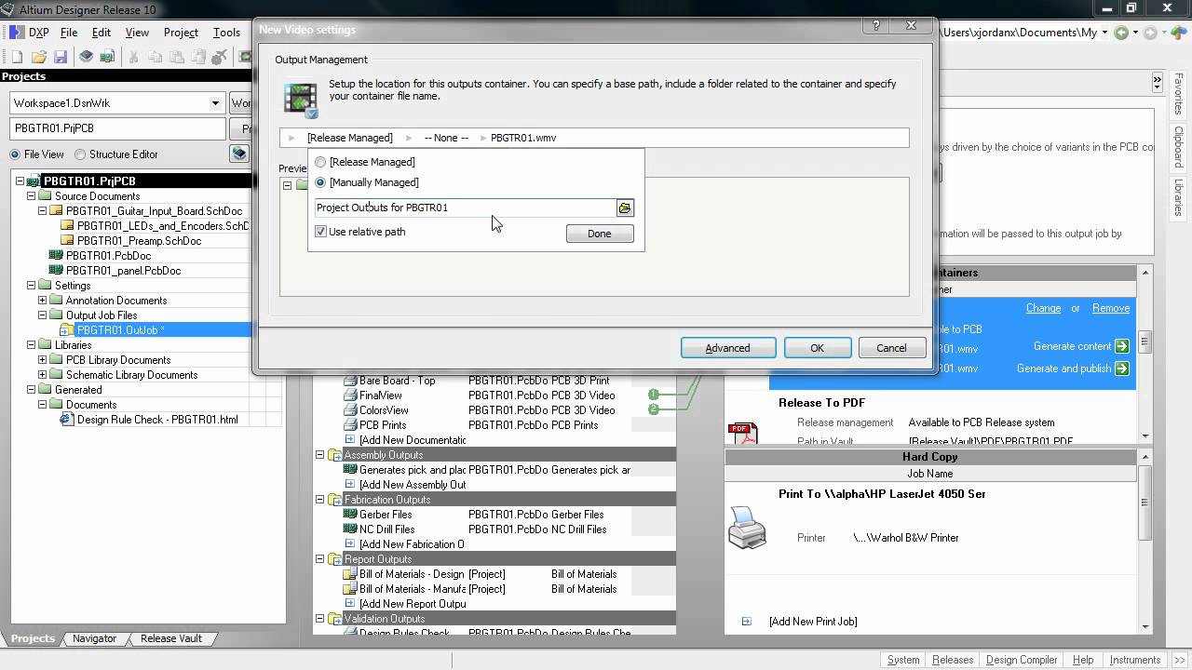Click the open PCB document toolbar icon
1192x670 pixels.
(x=107, y=58)
